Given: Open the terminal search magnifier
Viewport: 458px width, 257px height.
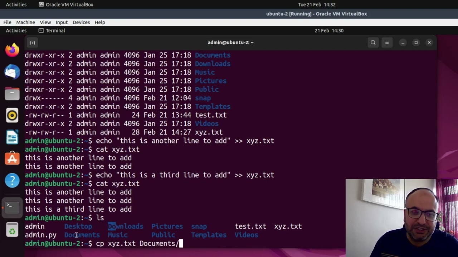Looking at the screenshot, I should coord(373,42).
